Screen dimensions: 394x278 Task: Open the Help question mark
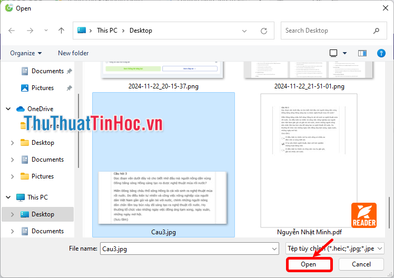381,53
